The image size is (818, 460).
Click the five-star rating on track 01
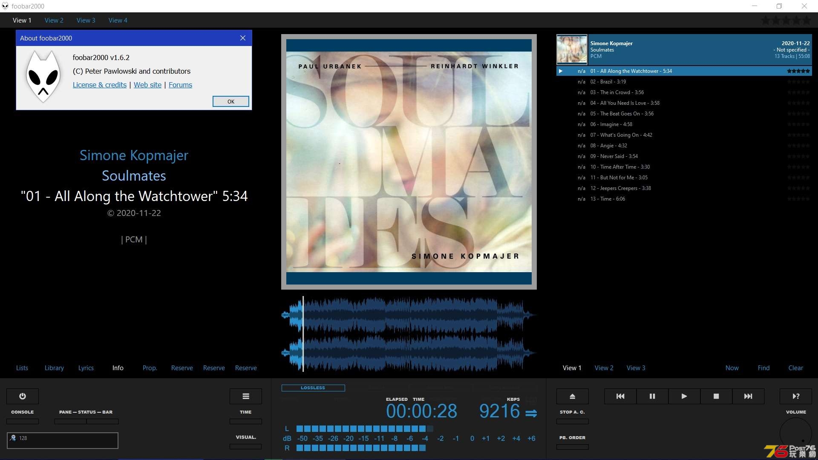click(798, 71)
